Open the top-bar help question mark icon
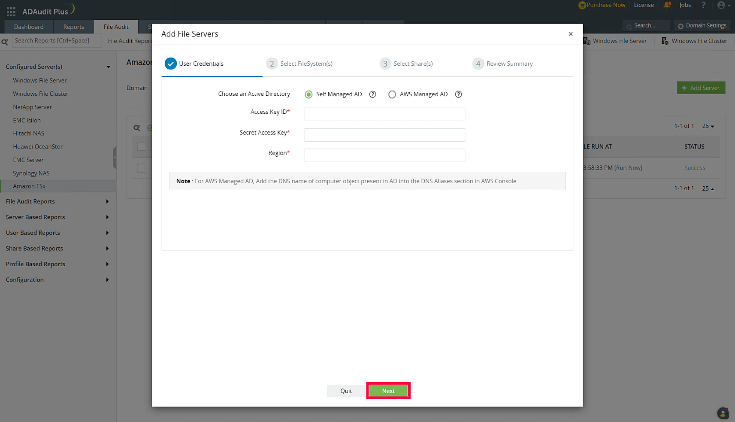Screen dimensions: 735x422 [x=703, y=5]
